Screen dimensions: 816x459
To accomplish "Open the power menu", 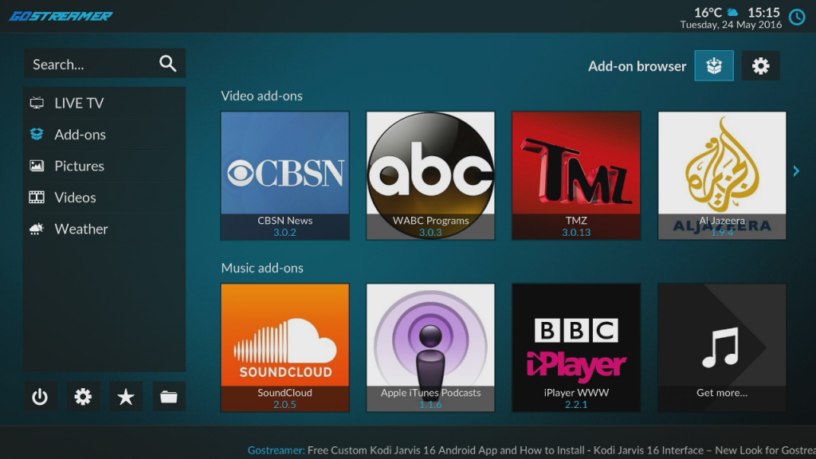I will click(40, 397).
